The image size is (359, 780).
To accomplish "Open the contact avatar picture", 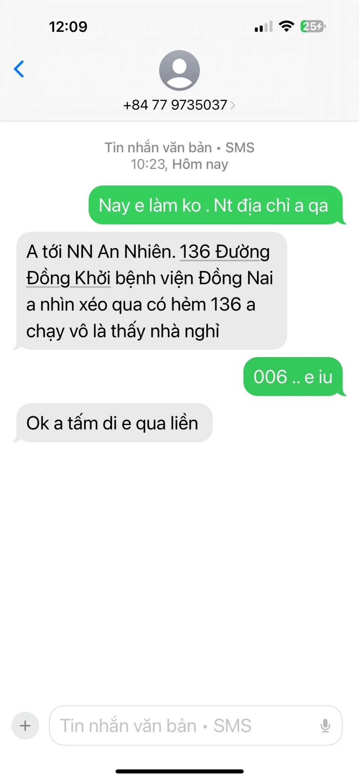I will tap(179, 70).
